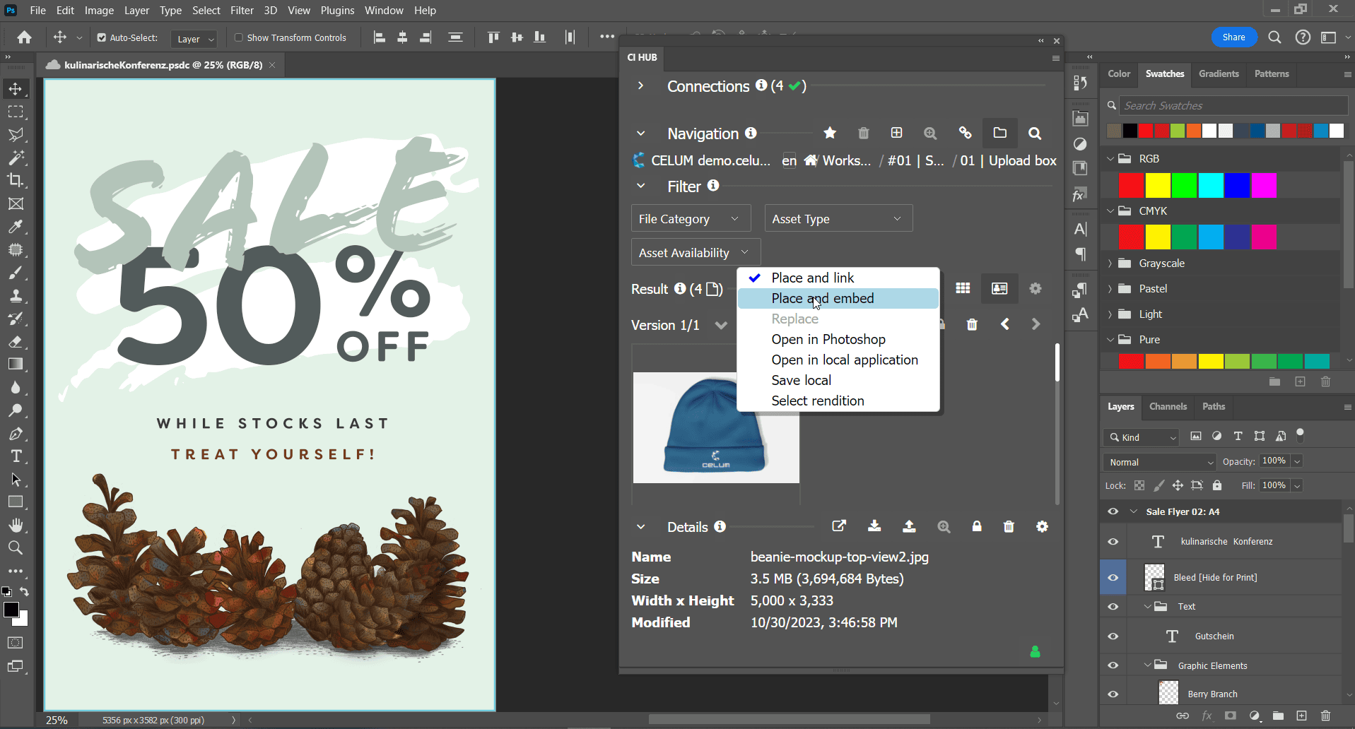Hide the Gutschein text layer
1355x729 pixels.
point(1113,636)
